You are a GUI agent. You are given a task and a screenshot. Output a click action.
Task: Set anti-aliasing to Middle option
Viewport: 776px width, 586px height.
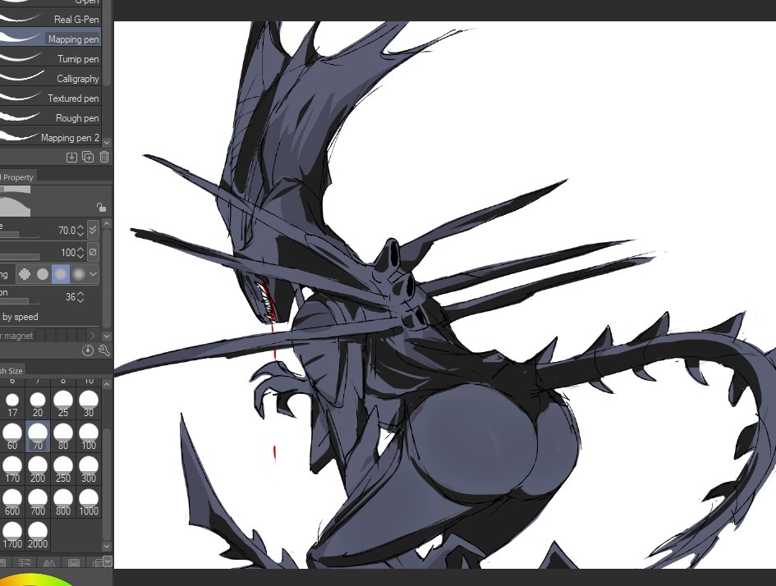[61, 274]
